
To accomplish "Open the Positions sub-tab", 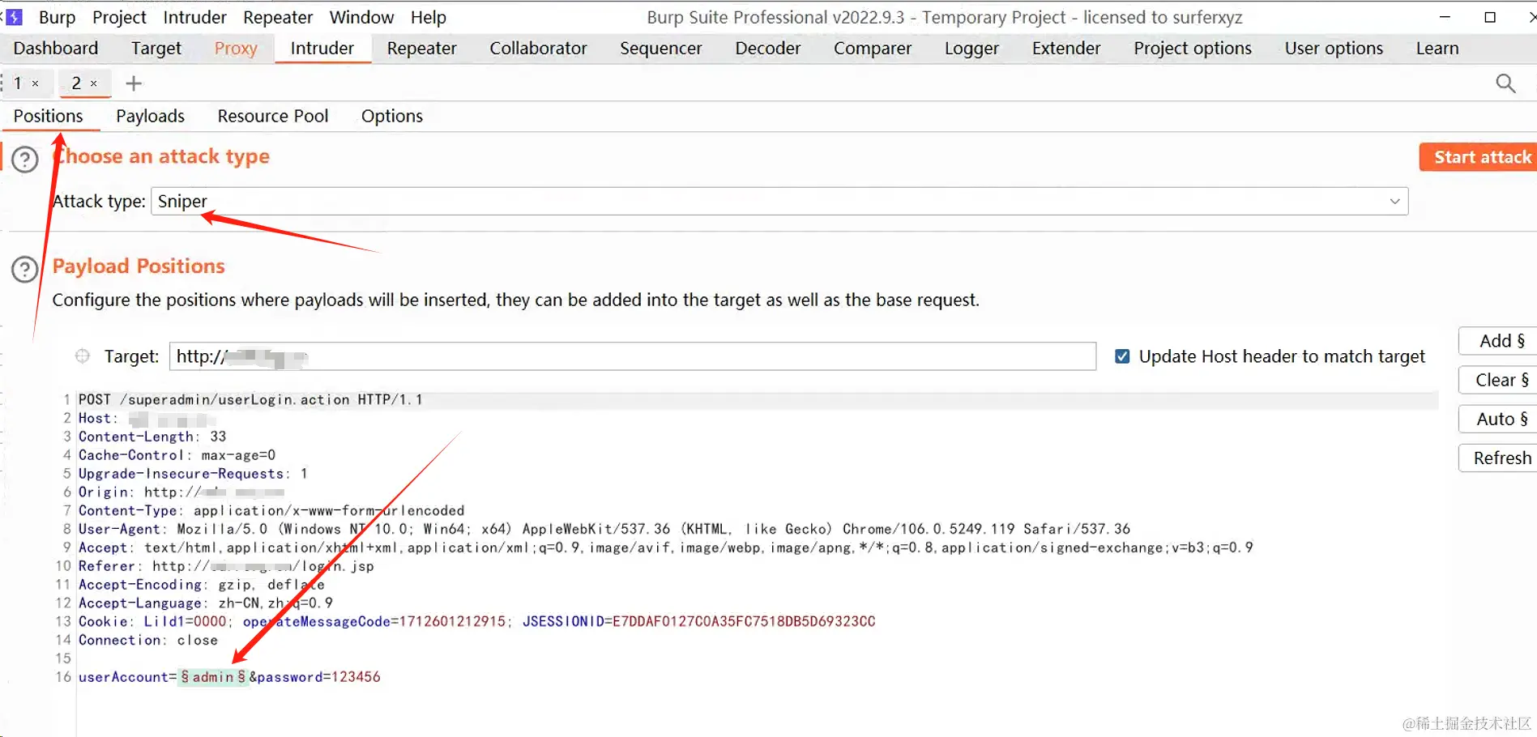I will pos(49,116).
